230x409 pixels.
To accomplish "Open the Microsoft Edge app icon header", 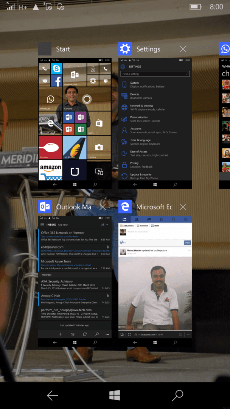I will [125, 207].
